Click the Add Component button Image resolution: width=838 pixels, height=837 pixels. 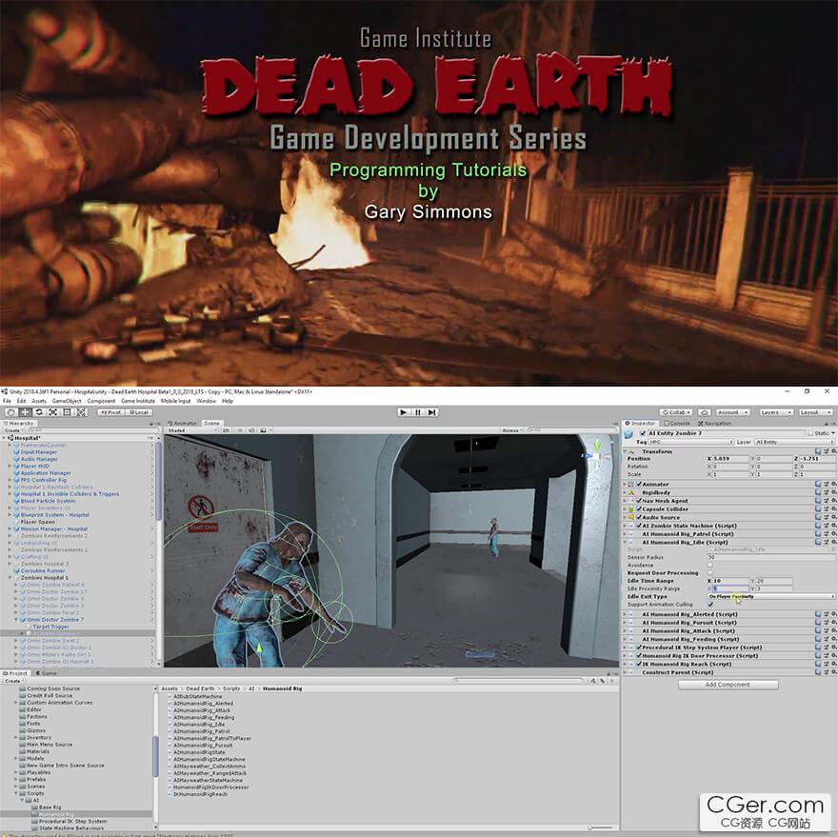pyautogui.click(x=728, y=685)
